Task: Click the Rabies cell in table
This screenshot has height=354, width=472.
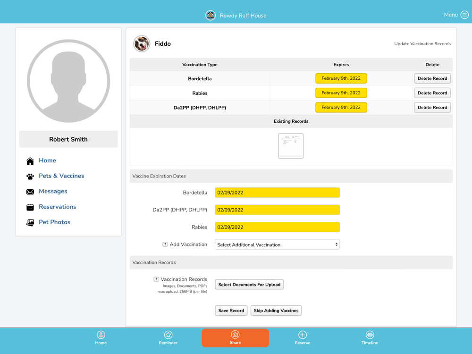Action: click(x=200, y=93)
